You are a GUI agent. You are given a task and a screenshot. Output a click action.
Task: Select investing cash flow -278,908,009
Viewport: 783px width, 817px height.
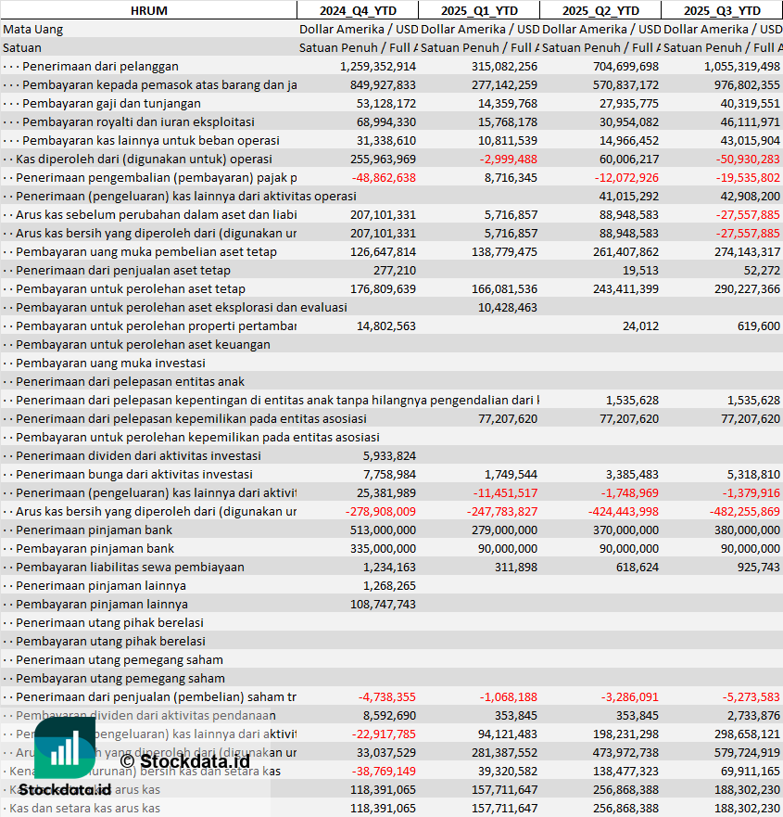381,512
